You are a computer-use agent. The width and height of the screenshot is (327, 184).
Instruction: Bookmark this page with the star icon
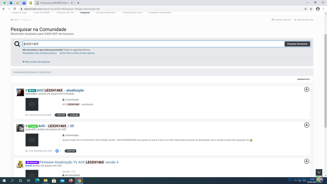(311, 9)
